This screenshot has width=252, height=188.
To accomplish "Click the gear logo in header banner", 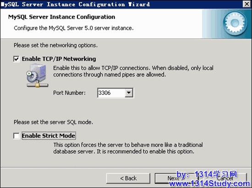I will coord(235,23).
